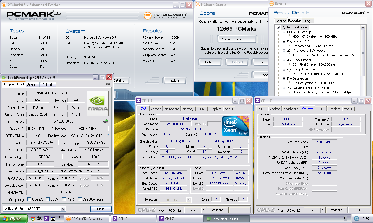Open Graphics tab in CPU-Z Memory window
373x223 pixels.
335,109
